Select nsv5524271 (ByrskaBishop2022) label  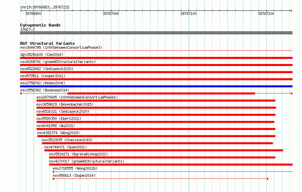[78, 154]
